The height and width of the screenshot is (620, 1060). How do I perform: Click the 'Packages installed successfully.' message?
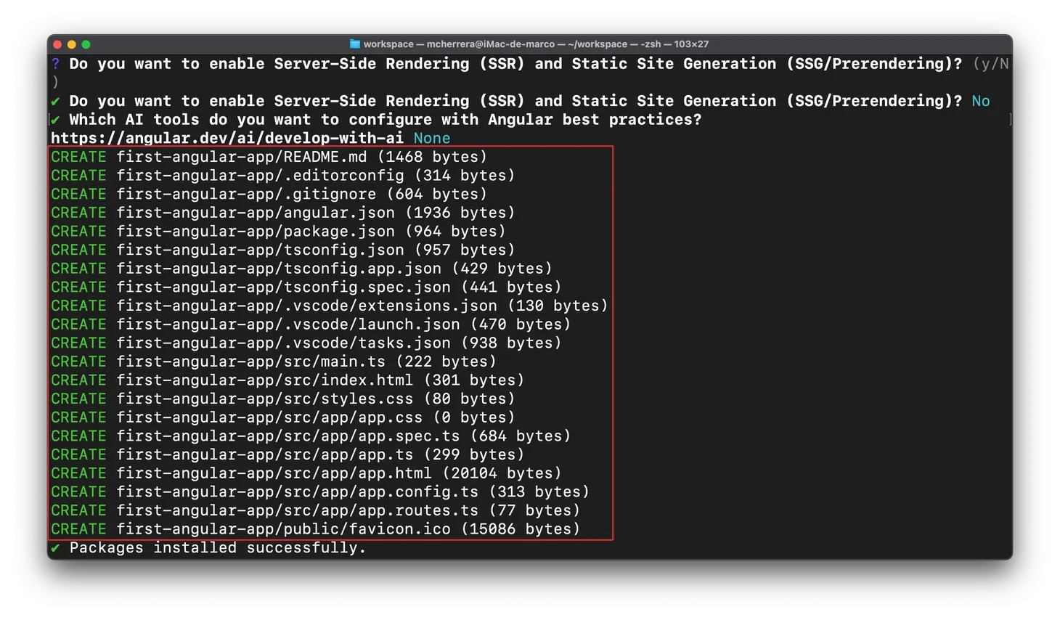coord(218,548)
